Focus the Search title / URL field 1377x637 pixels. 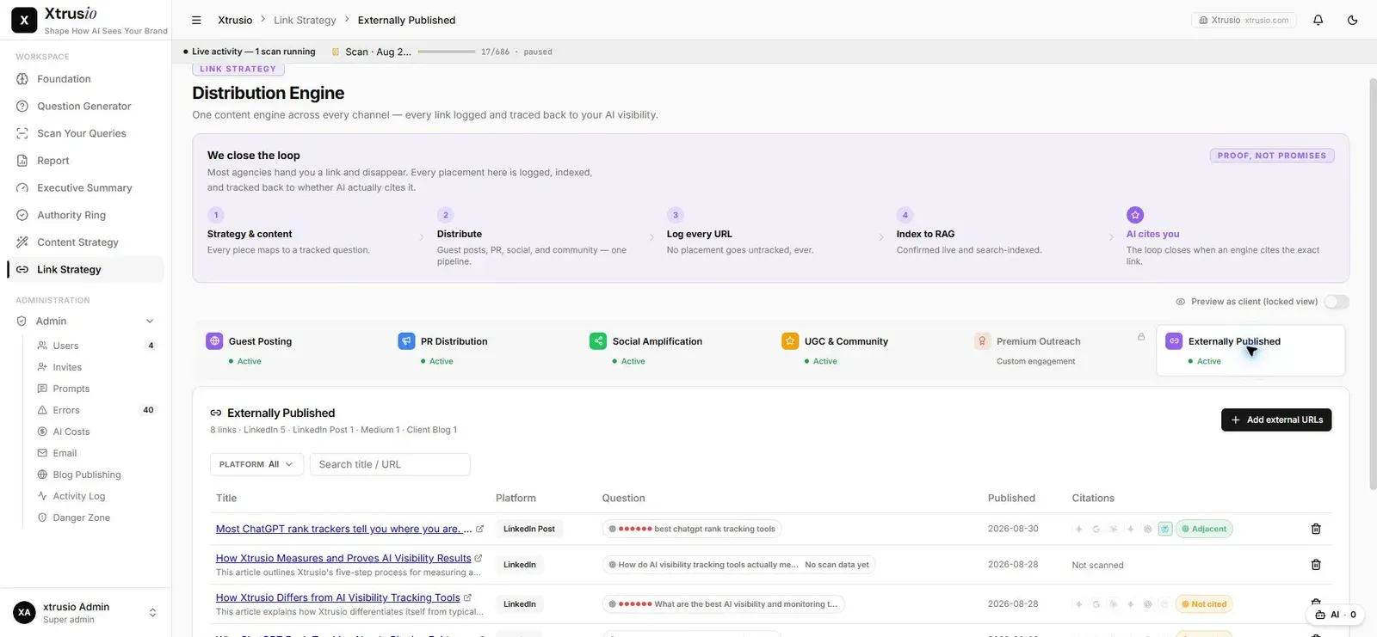click(x=390, y=464)
